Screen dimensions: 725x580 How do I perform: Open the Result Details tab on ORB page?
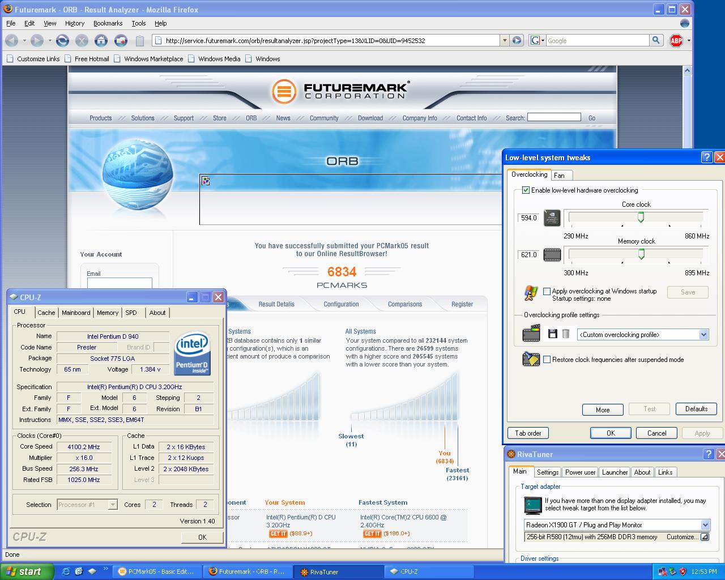point(276,304)
